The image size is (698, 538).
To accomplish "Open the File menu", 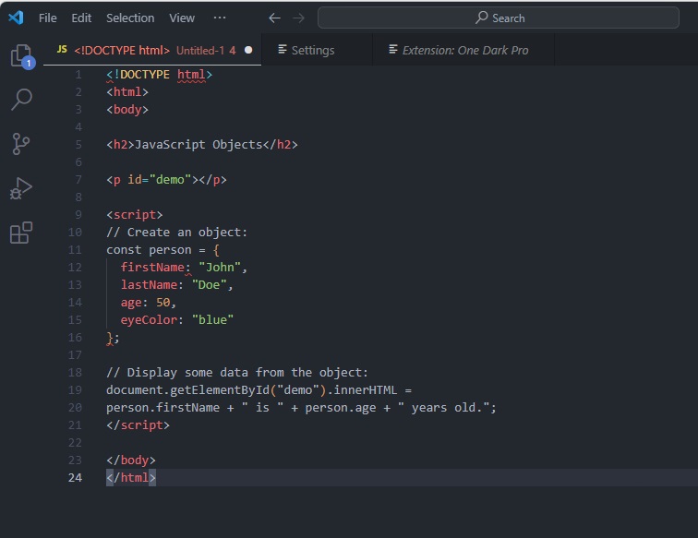I will point(48,18).
